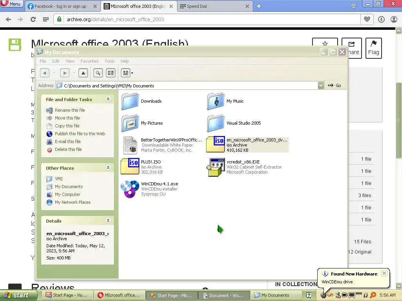This screenshot has width=402, height=301.
Task: Expand the Views dropdown arrow
Action: (x=132, y=73)
